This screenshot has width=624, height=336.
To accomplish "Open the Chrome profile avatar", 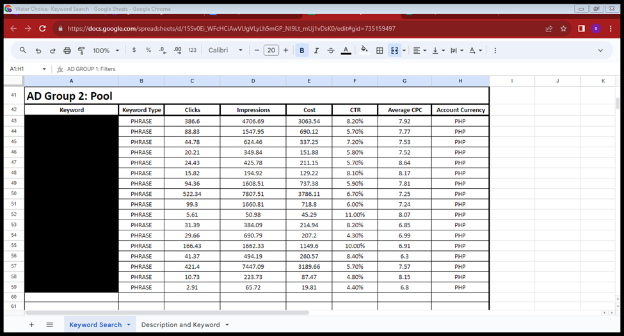I will pyautogui.click(x=596, y=29).
